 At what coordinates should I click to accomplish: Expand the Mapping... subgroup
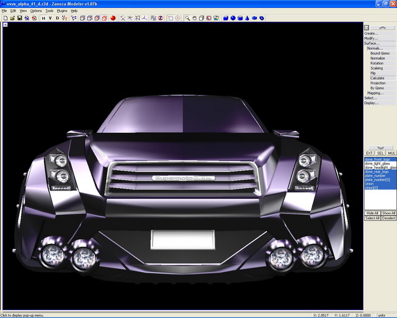pyautogui.click(x=381, y=93)
